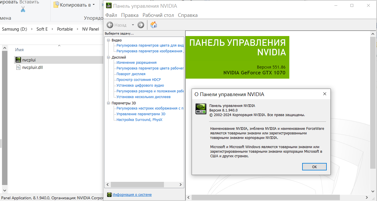Click NVIDIA GeForce GTX 1070 text

coord(254,73)
